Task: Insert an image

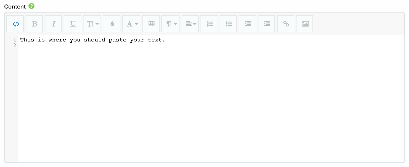Action: (x=305, y=24)
